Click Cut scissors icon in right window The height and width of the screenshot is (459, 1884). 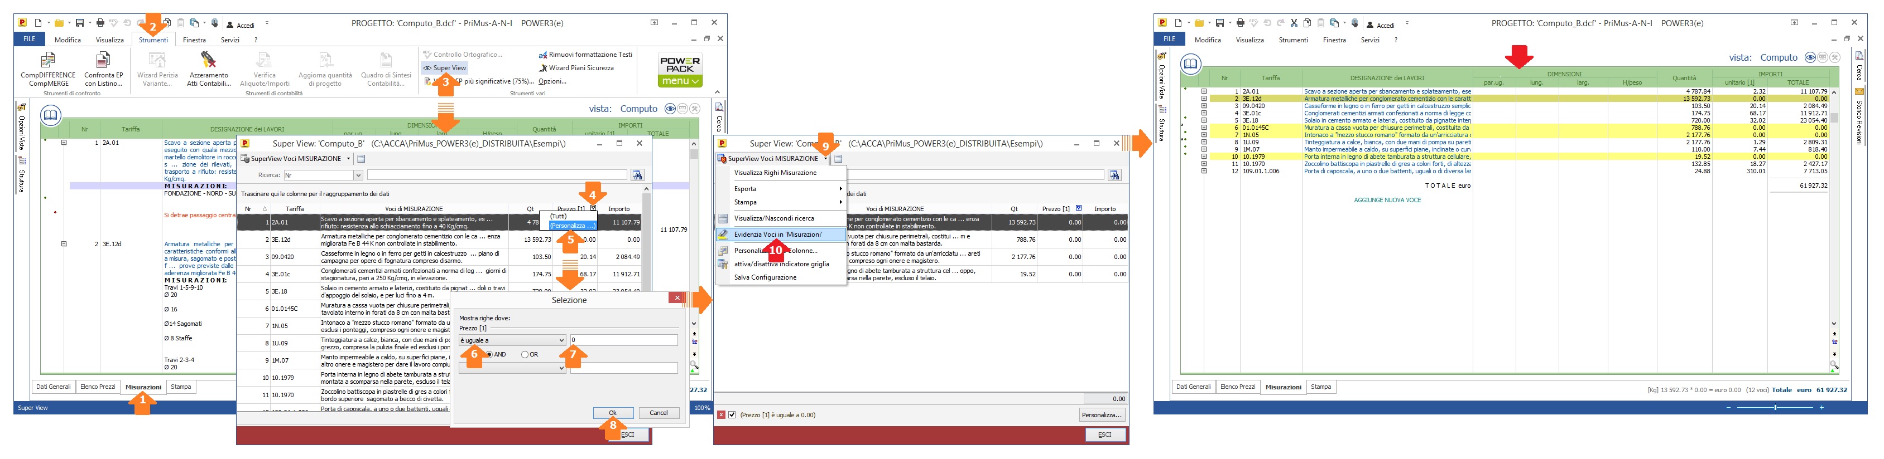pyautogui.click(x=1294, y=23)
